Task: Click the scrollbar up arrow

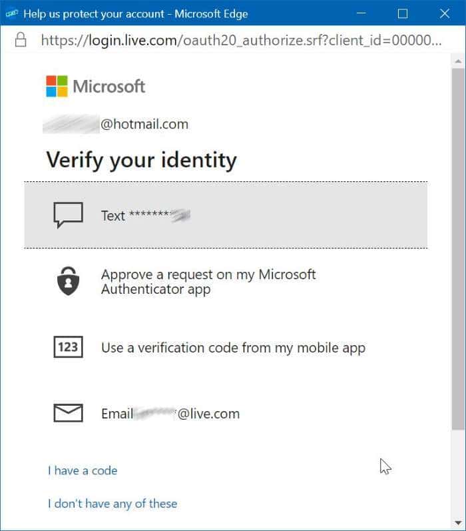Action: [458, 61]
